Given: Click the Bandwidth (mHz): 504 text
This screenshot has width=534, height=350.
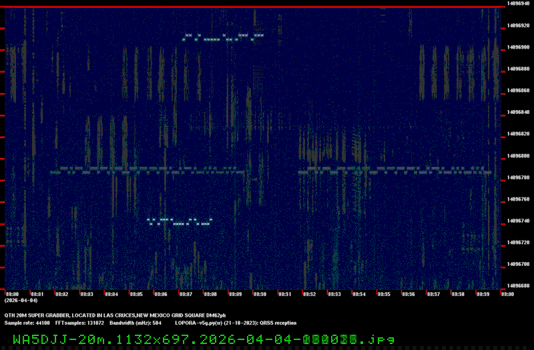Looking at the screenshot, I should (x=136, y=323).
